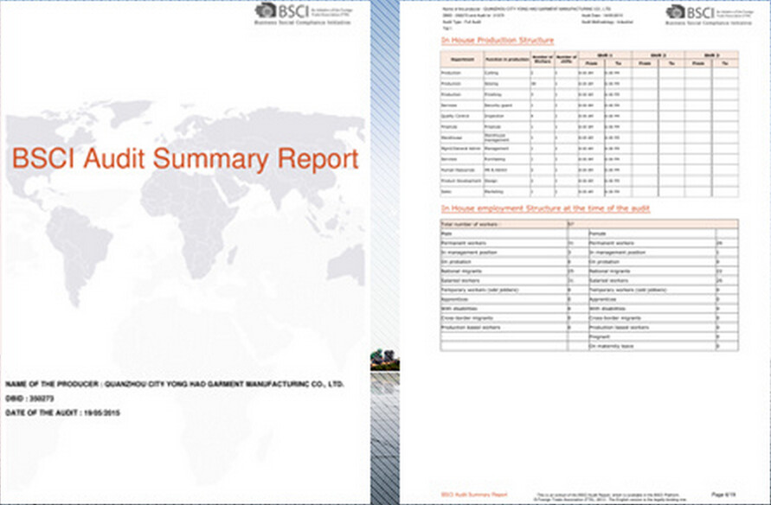Select the date of the audit line
This screenshot has width=771, height=505.
(x=62, y=412)
